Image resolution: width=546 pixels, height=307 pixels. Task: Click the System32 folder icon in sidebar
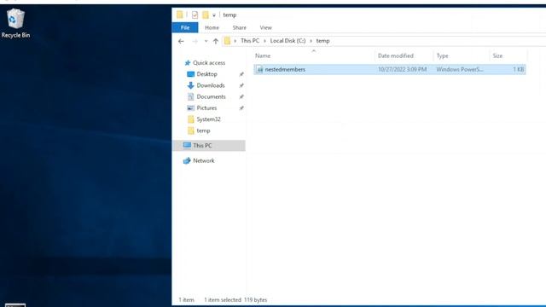[190, 119]
